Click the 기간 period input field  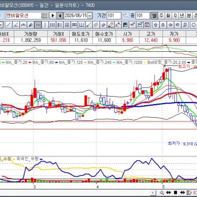114,16
